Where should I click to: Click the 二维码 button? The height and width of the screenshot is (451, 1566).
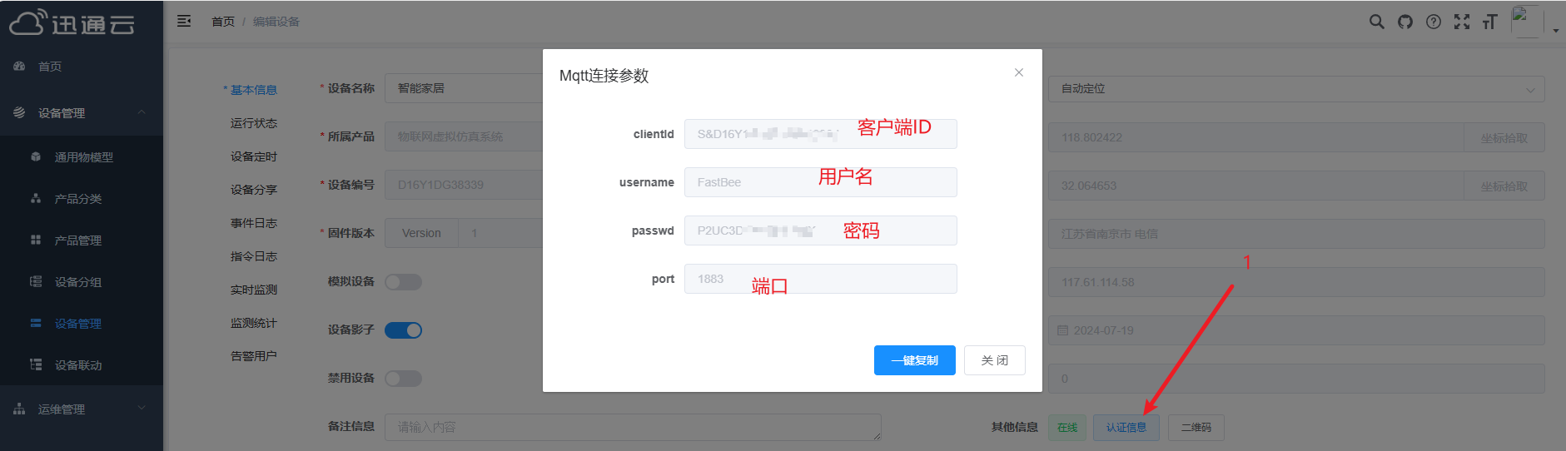[x=1196, y=427]
